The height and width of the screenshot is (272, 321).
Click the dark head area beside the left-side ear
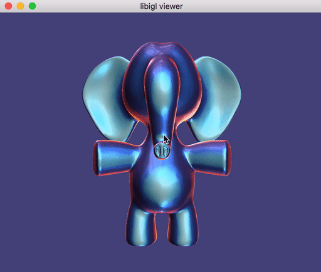[x=133, y=88]
